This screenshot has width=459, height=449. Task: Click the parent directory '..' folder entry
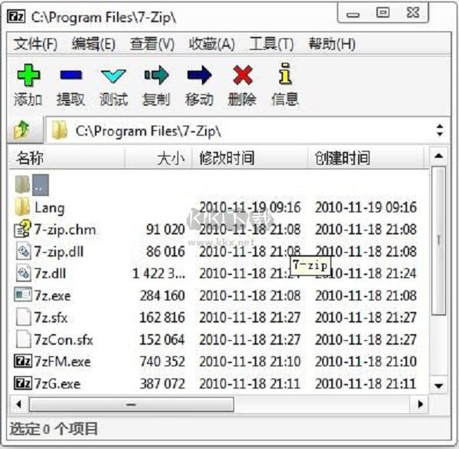[x=32, y=185]
